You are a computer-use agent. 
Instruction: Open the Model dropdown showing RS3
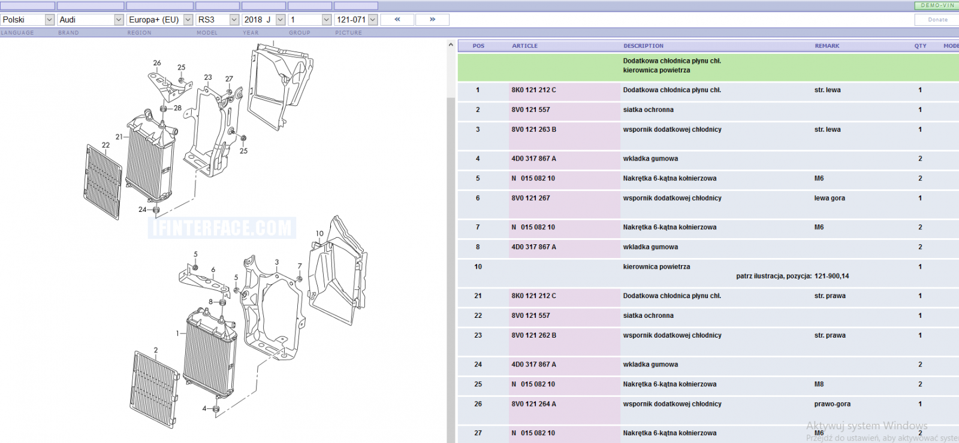click(x=218, y=20)
